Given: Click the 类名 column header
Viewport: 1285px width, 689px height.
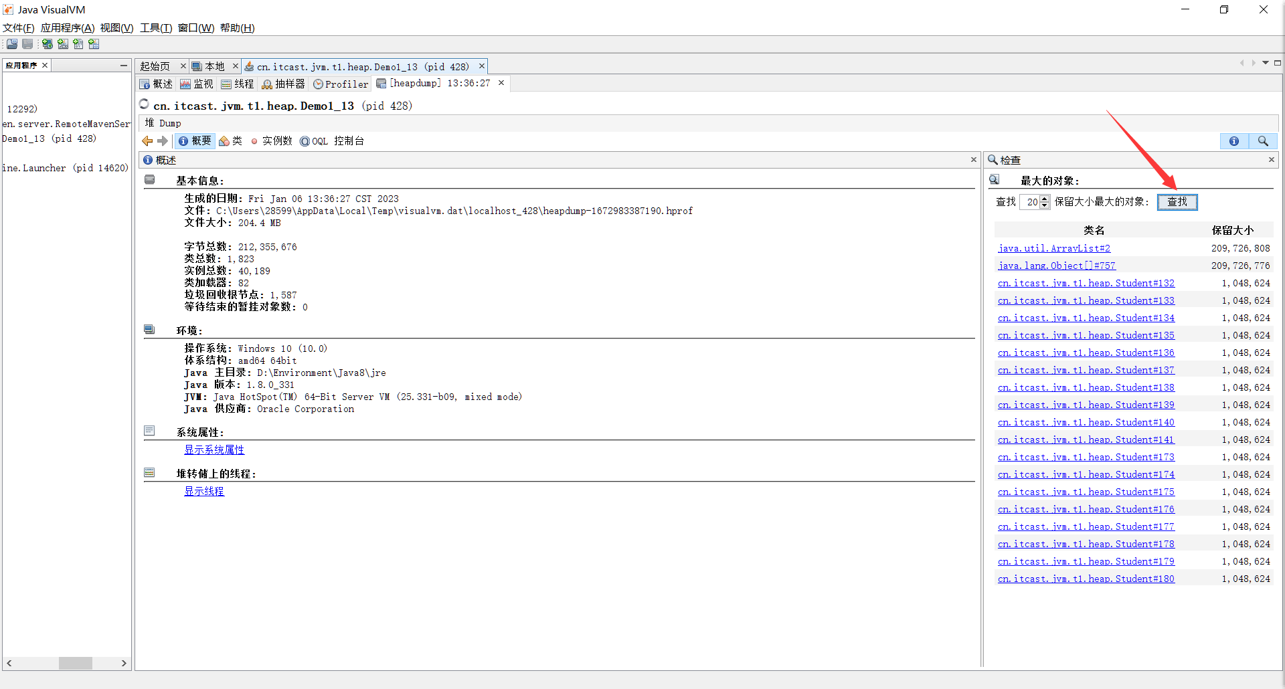Looking at the screenshot, I should click(x=1094, y=230).
